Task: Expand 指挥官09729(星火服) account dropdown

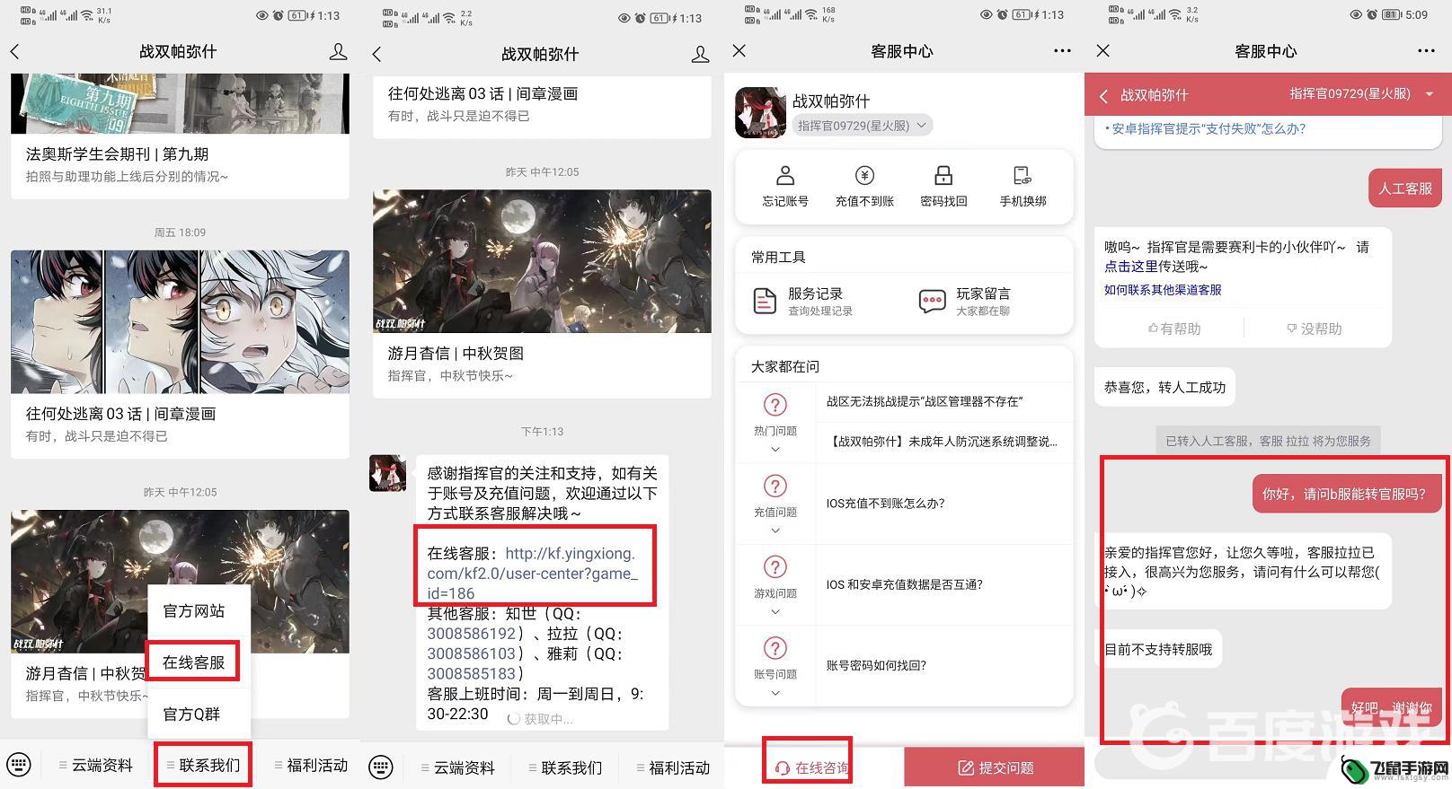Action: pos(862,126)
